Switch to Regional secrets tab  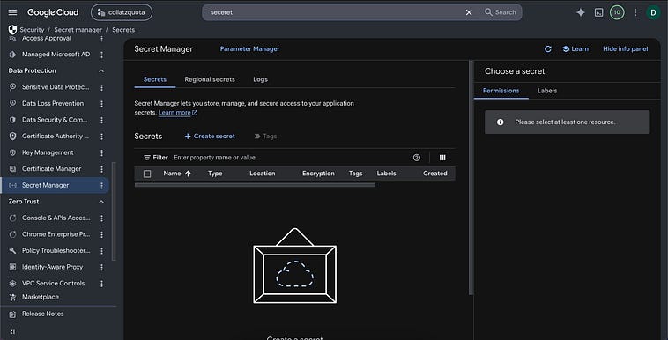[210, 79]
